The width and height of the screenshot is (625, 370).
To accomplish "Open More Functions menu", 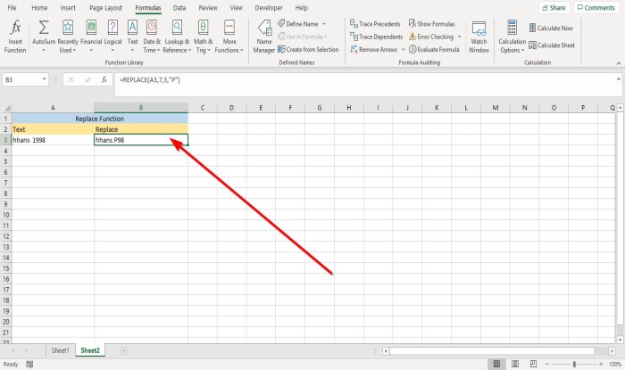I will coord(229,37).
